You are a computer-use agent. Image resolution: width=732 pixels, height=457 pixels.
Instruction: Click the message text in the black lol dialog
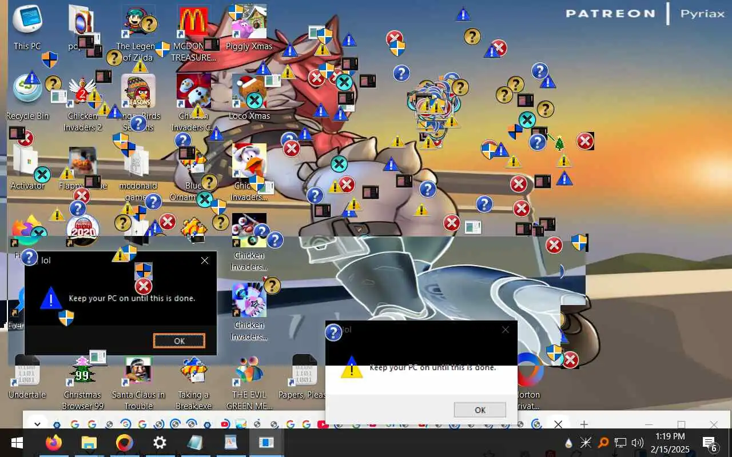[x=132, y=298]
